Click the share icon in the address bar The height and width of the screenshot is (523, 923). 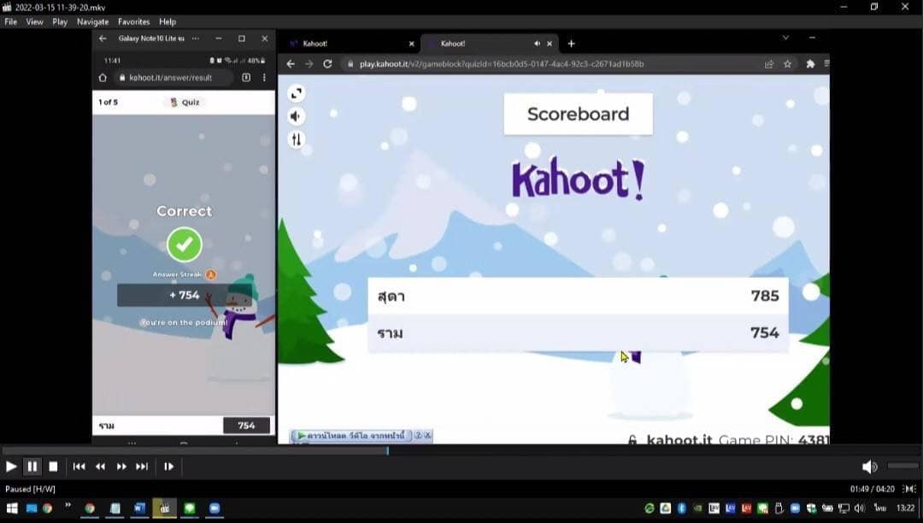tap(769, 63)
